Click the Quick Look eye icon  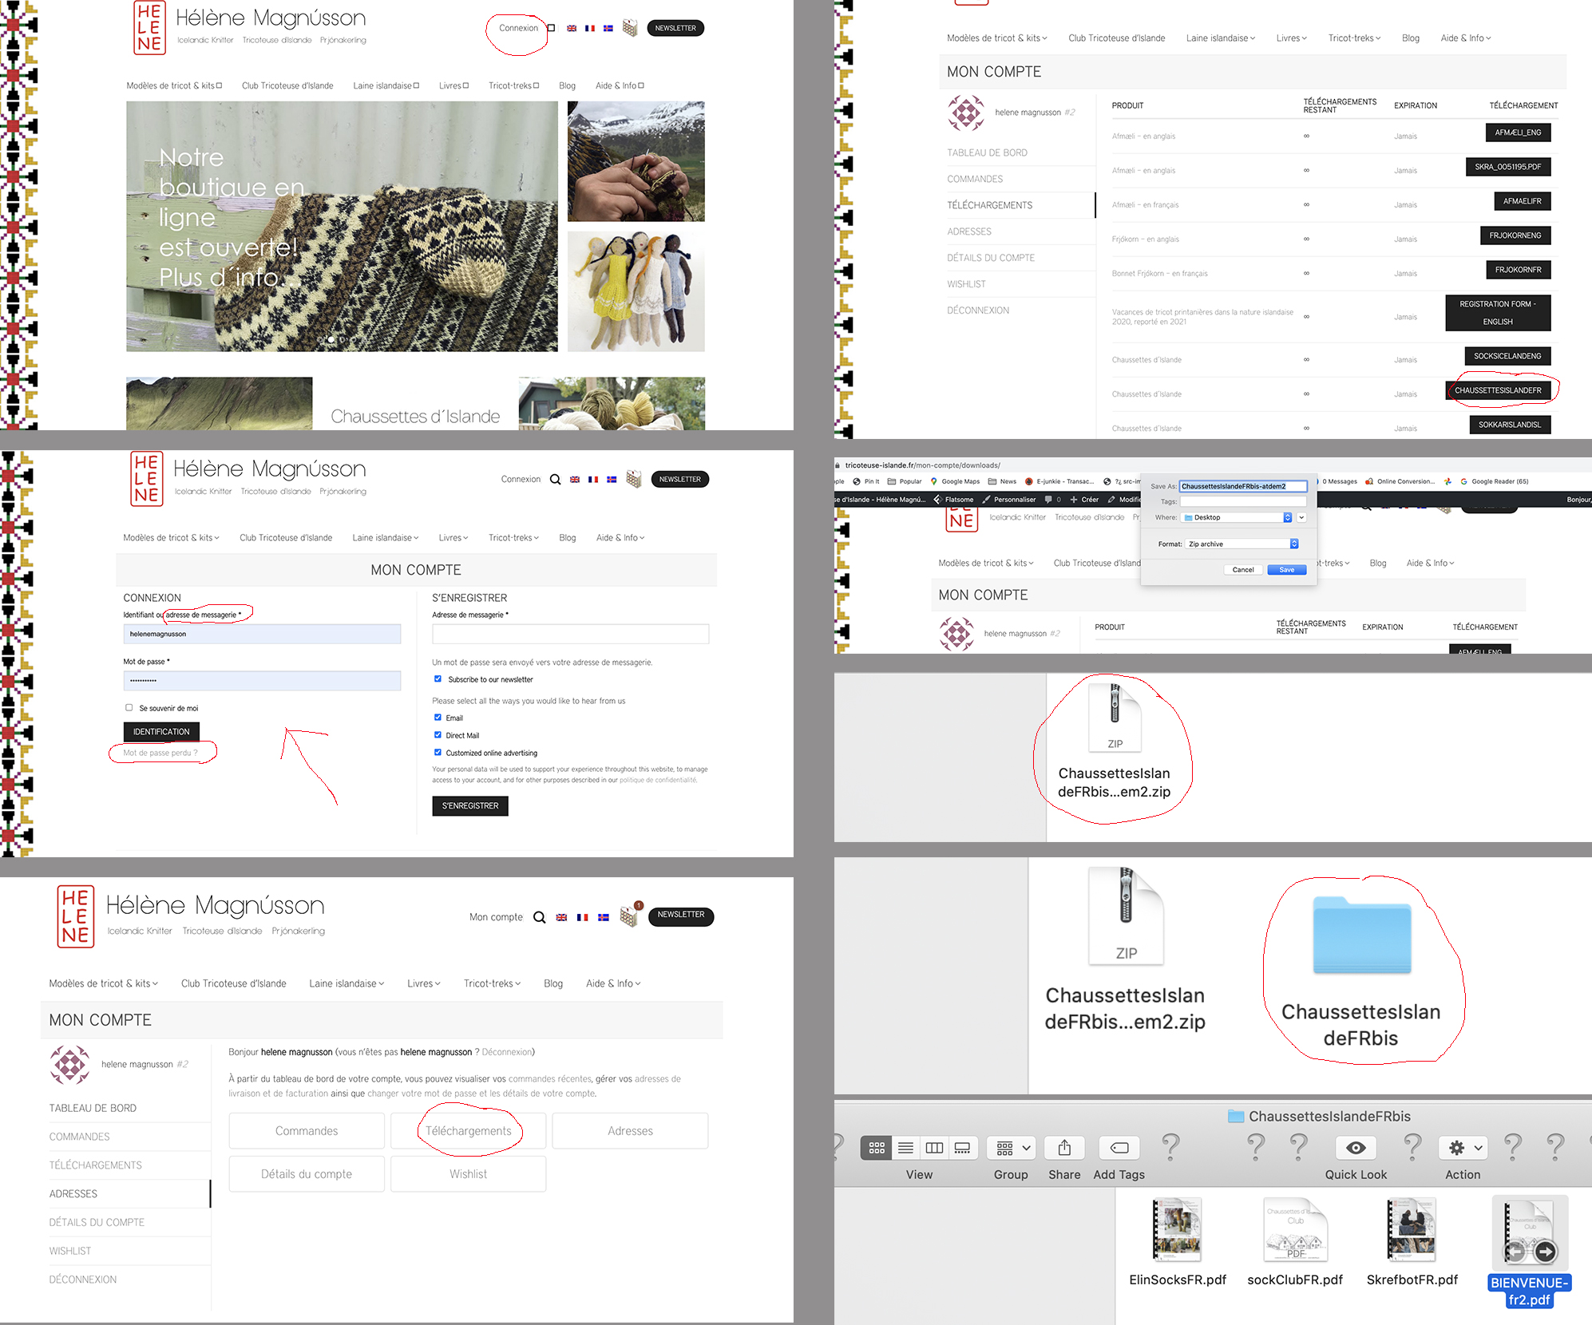(x=1356, y=1148)
